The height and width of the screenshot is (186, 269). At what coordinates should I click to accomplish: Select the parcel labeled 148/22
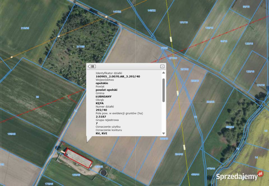(x=152, y=10)
